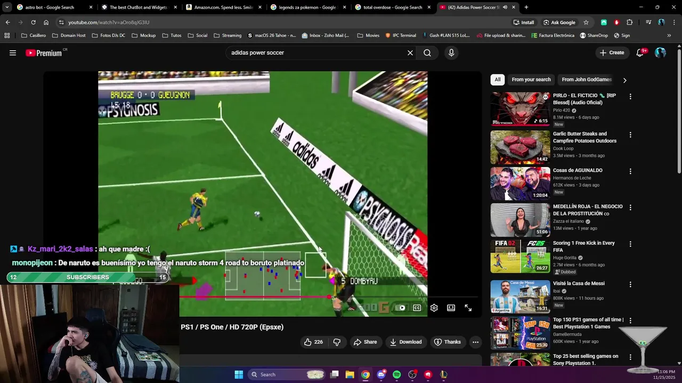
Task: Switch the player to theater mode
Action: [x=451, y=307]
